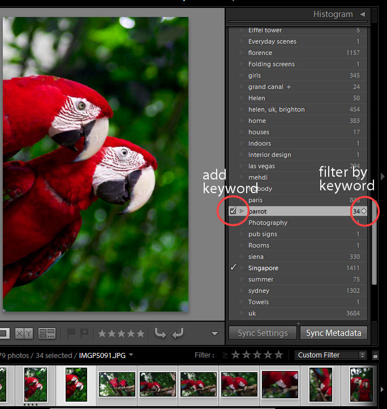Image resolution: width=387 pixels, height=409 pixels.
Task: Select the four-star rated parrot thumbnail
Action: [x=36, y=385]
